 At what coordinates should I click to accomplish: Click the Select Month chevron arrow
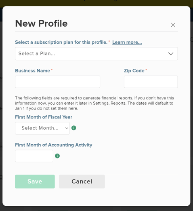pyautogui.click(x=67, y=128)
